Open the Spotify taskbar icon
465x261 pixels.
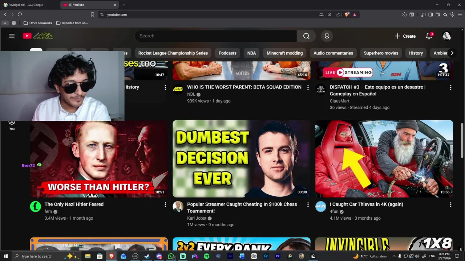pos(206,256)
